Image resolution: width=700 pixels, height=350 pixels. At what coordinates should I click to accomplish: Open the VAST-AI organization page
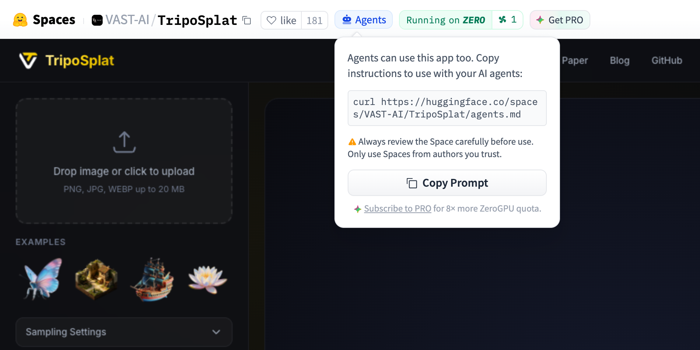[127, 20]
